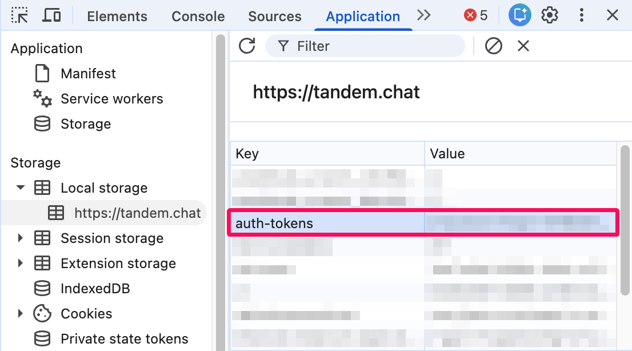Open Storage under Application section
The width and height of the screenshot is (632, 351).
pyautogui.click(x=86, y=124)
